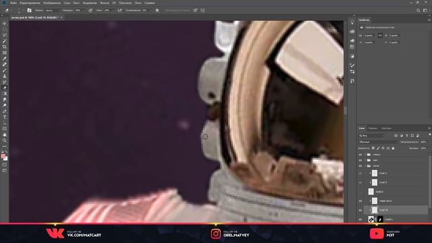Close the open document tab

61,18
